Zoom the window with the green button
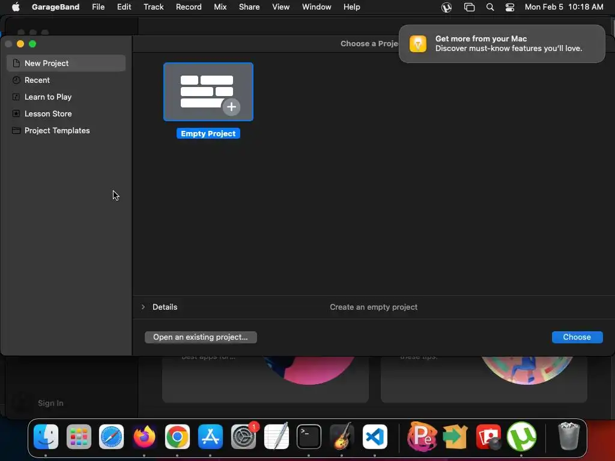Image resolution: width=615 pixels, height=461 pixels. 32,44
